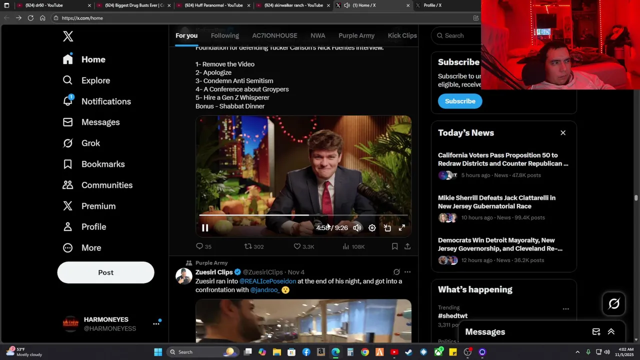The width and height of the screenshot is (640, 360).
Task: Open the Windows Start menu
Action: [158, 352]
